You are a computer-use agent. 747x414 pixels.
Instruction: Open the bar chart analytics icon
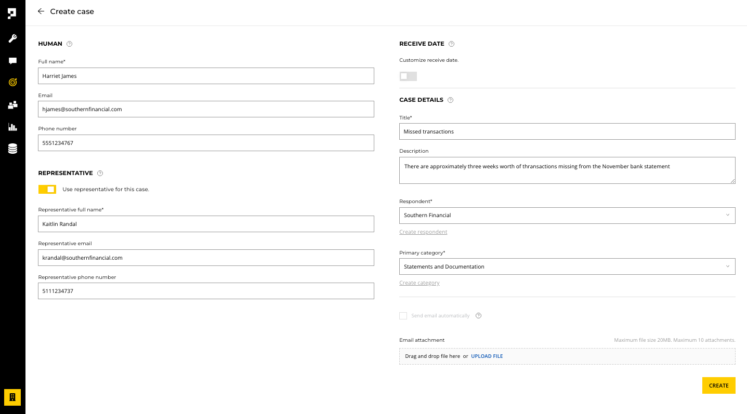[x=12, y=127]
